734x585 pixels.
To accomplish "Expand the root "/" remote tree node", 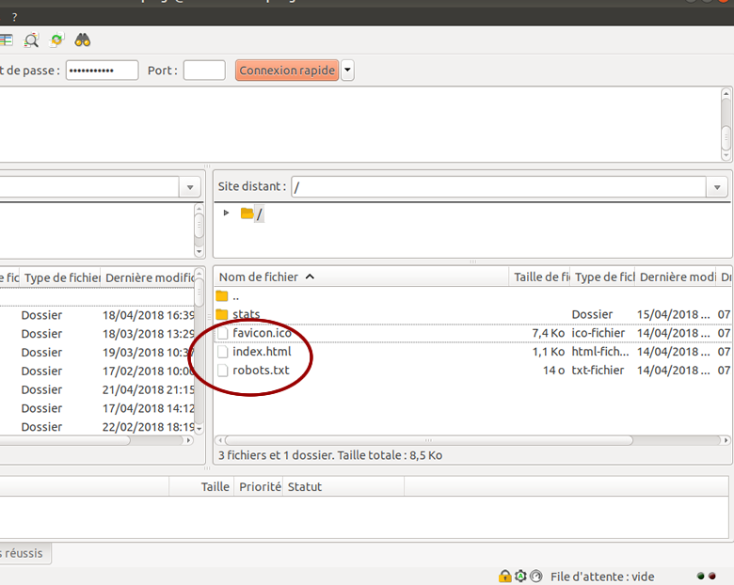I will click(x=226, y=213).
